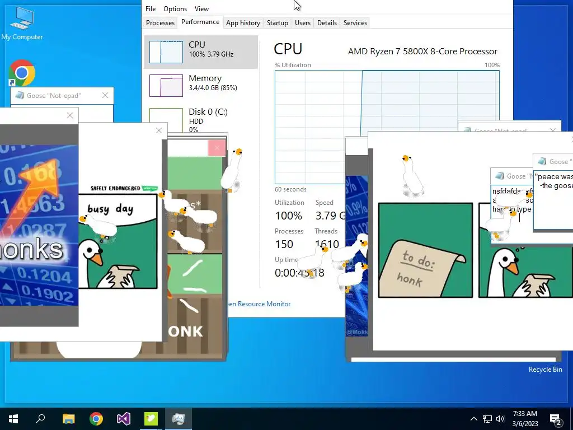
Task: Close the busy day comic window
Action: [x=158, y=130]
